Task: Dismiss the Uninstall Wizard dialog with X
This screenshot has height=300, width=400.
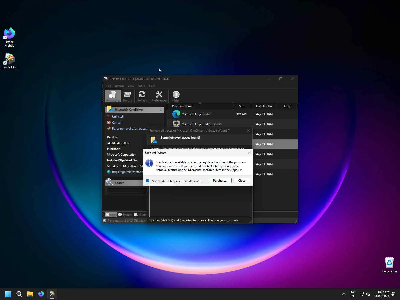Action: click(249, 153)
